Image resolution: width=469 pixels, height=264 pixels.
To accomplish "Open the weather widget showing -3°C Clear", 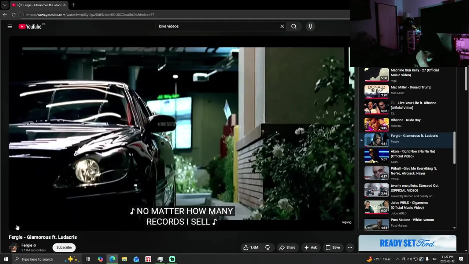I will point(378,259).
